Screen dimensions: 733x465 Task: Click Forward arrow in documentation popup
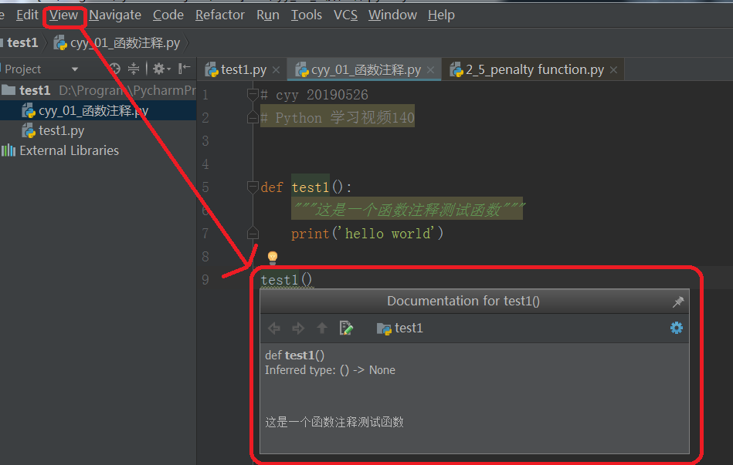pyautogui.click(x=298, y=329)
